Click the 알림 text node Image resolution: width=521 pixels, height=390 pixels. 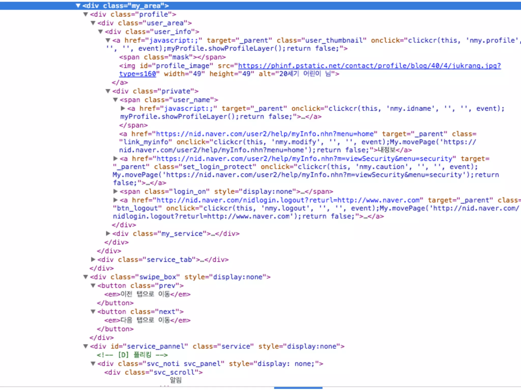coord(176,380)
